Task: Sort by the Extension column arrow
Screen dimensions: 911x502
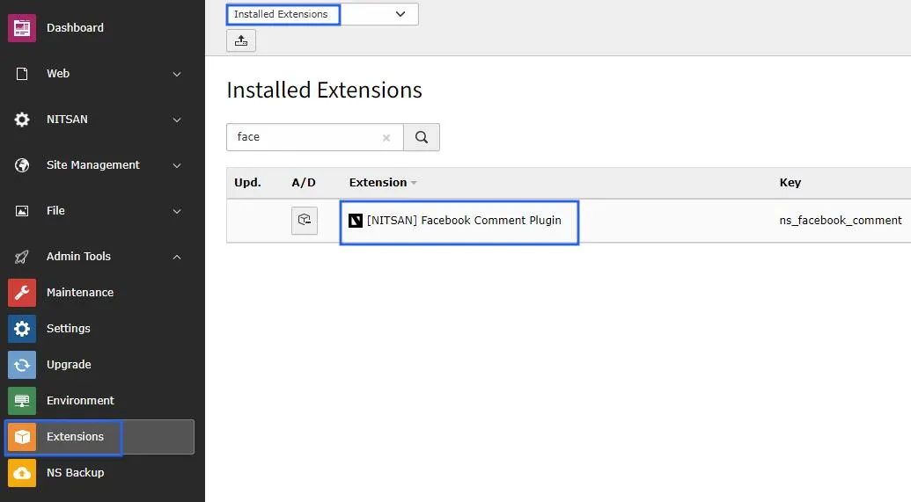Action: tap(414, 183)
